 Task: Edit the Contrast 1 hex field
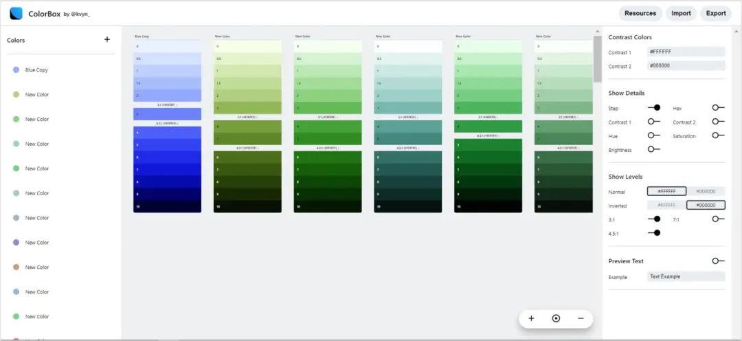pos(686,52)
